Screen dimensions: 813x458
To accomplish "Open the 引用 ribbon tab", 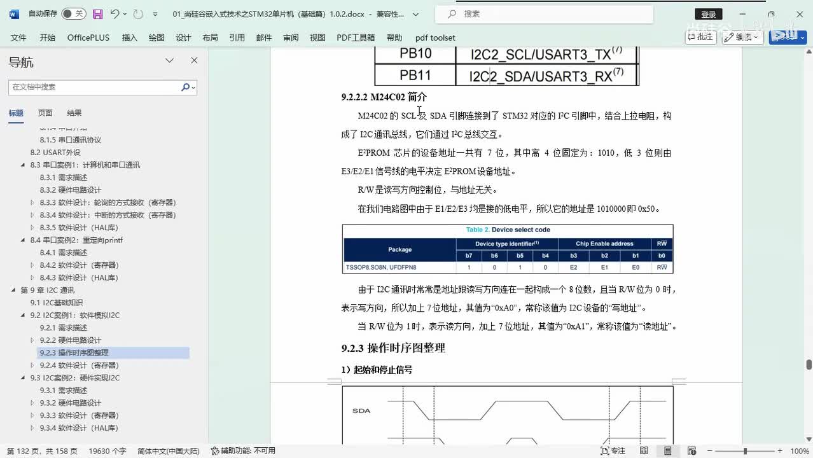I will 237,38.
